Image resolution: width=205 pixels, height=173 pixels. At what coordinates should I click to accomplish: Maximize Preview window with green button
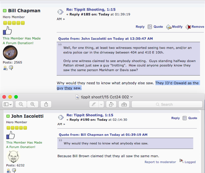[16, 97]
